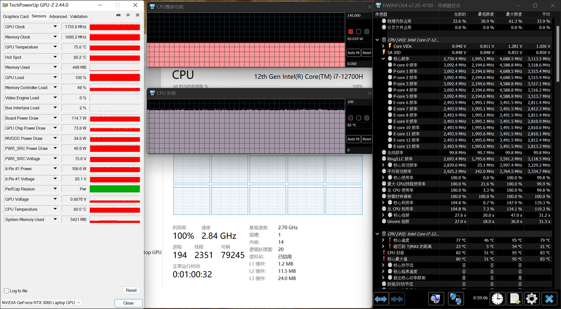Click the HWiNFO64 title bar app icon
561x309 pixels.
click(x=378, y=5)
